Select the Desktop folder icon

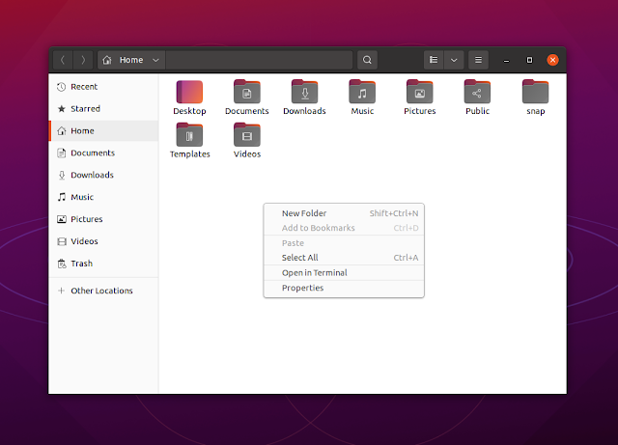click(x=189, y=92)
